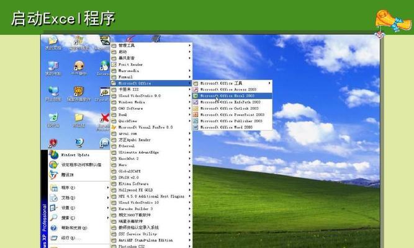The height and width of the screenshot is (248, 414).
Task: Click the Foxit Reader icon in Programs menu
Action: click(114, 64)
